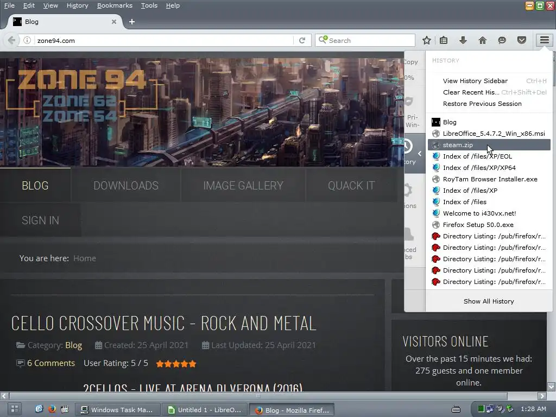This screenshot has width=556, height=417.
Task: Open the File menu
Action: click(x=9, y=5)
